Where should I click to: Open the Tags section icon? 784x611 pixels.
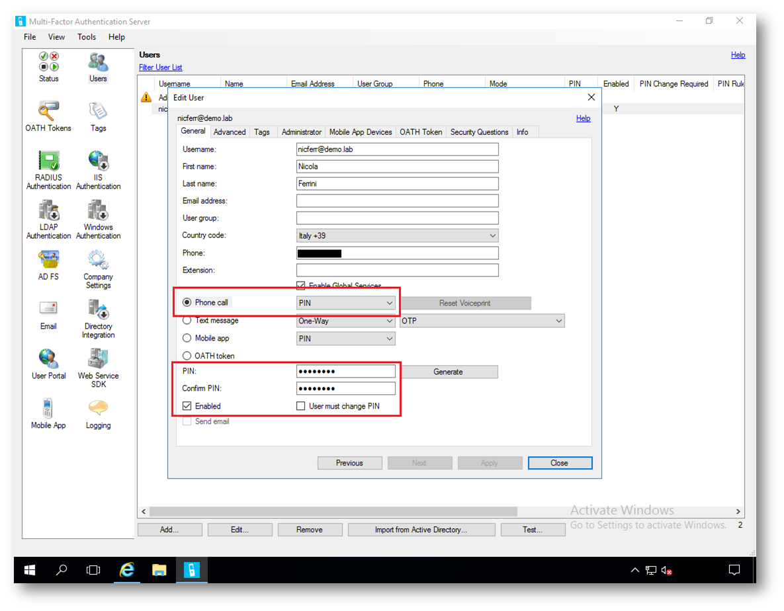(x=98, y=116)
